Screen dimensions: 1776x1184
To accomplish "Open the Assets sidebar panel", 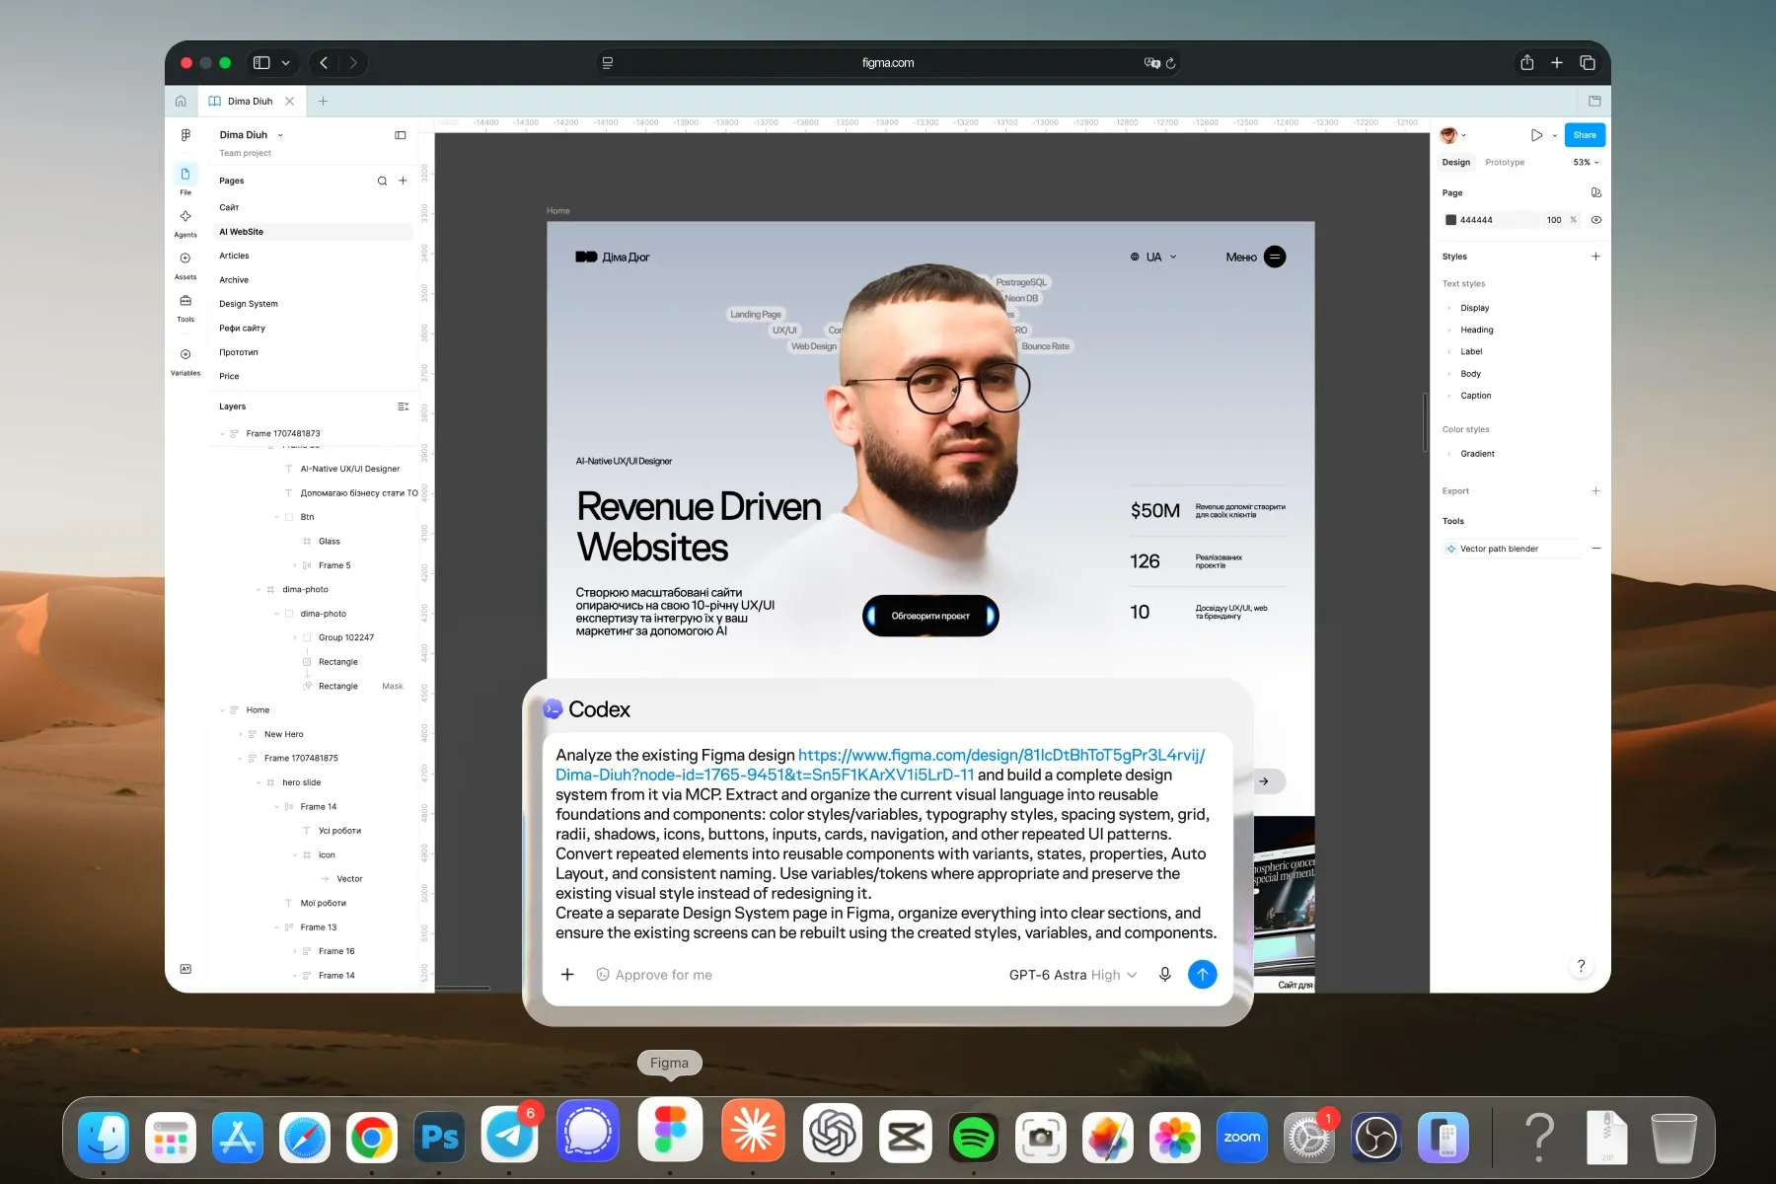I will coord(185,259).
